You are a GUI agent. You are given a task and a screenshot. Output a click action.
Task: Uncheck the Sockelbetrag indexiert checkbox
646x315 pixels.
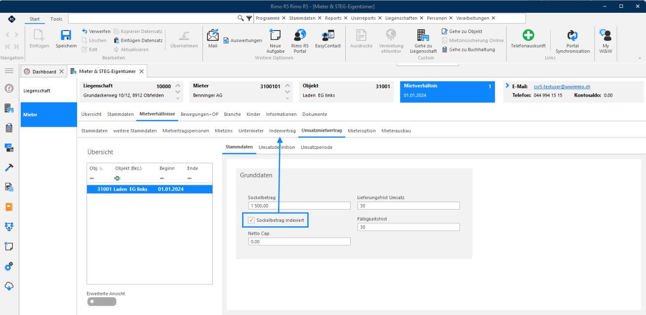251,220
